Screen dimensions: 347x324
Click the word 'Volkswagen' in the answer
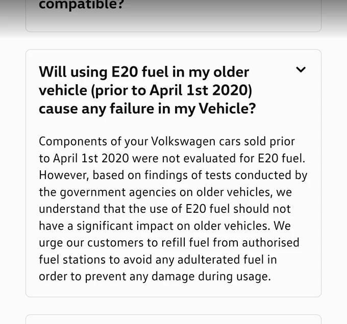point(183,141)
